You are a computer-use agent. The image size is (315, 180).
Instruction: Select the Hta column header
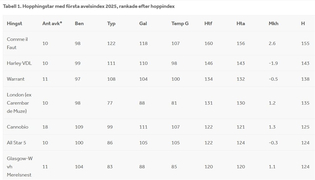click(x=240, y=23)
